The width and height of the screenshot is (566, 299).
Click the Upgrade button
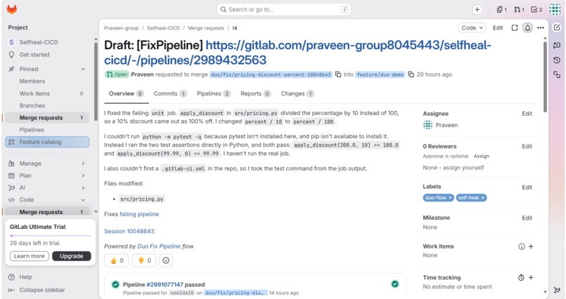click(72, 256)
